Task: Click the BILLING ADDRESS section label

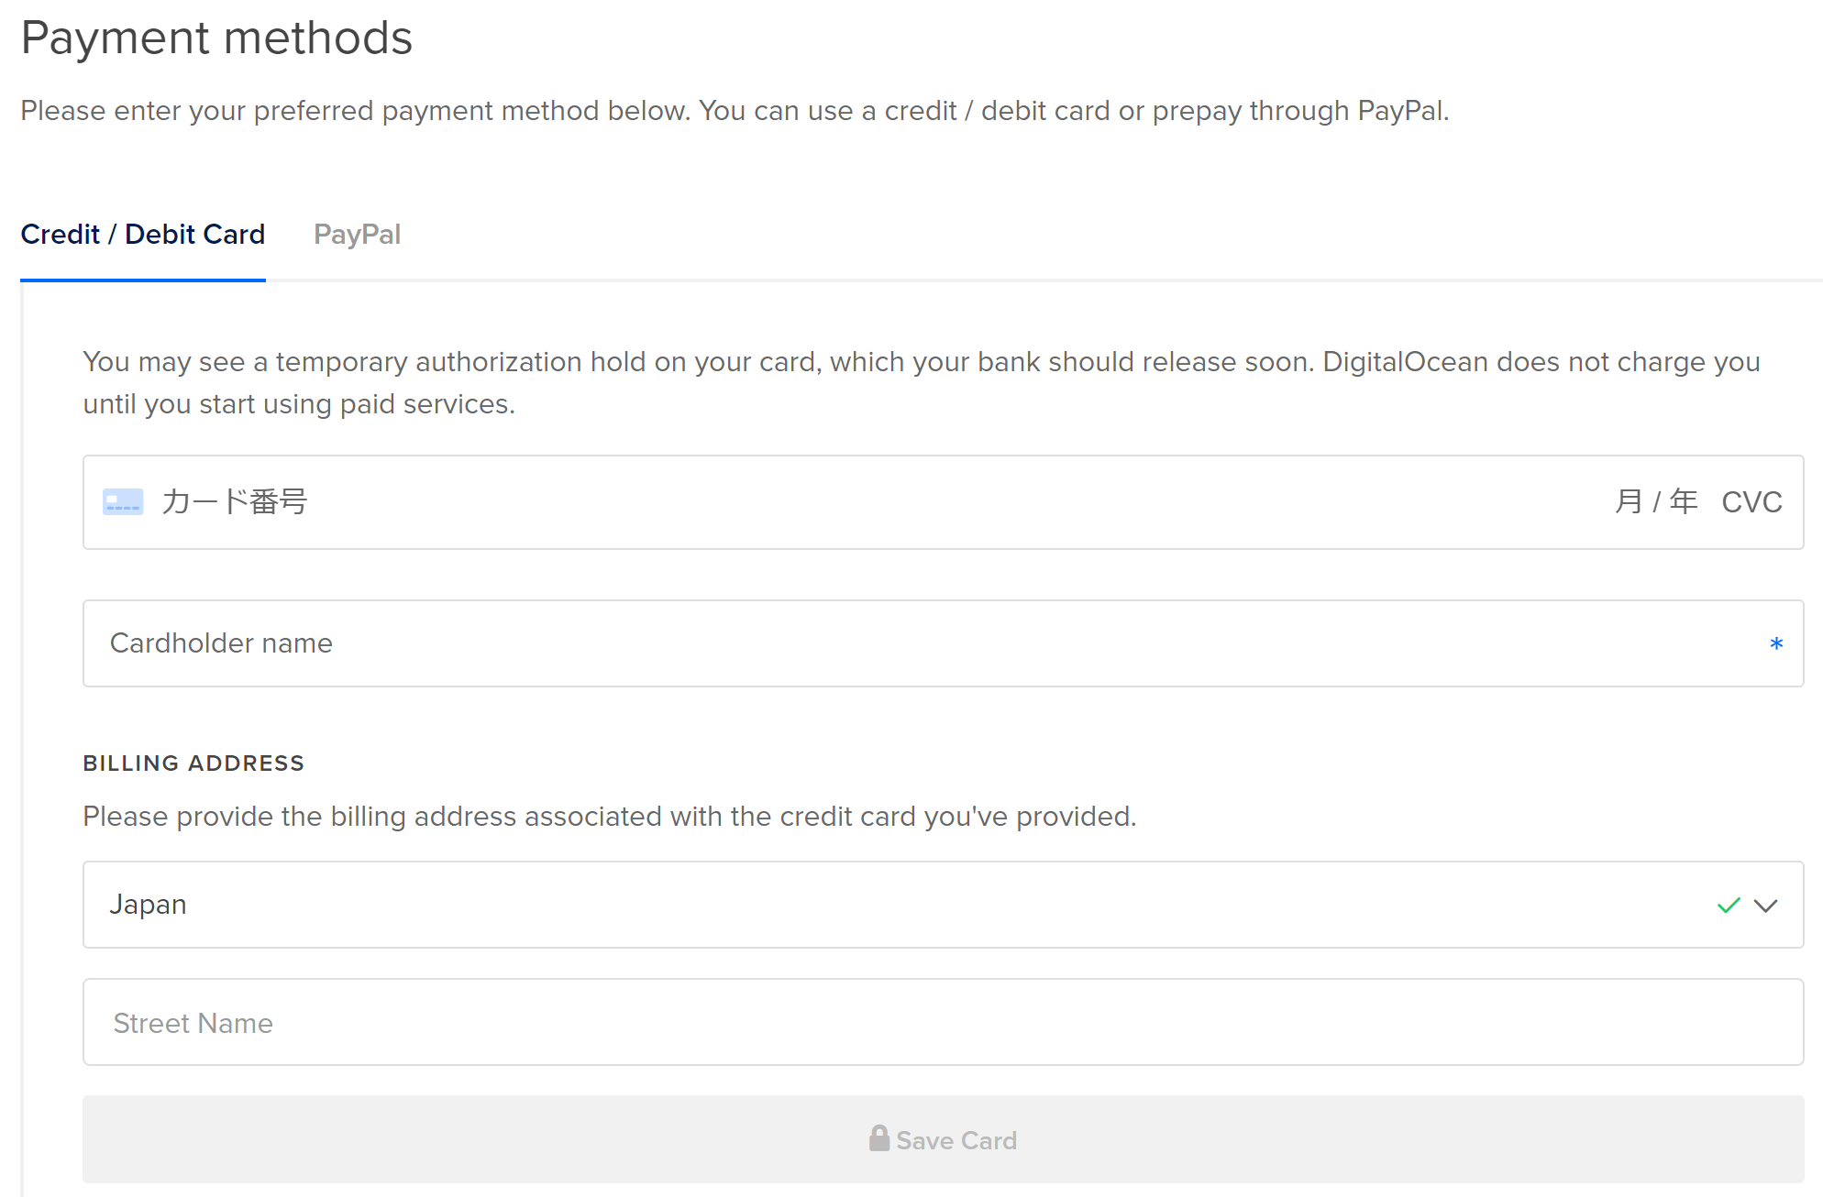Action: click(193, 763)
